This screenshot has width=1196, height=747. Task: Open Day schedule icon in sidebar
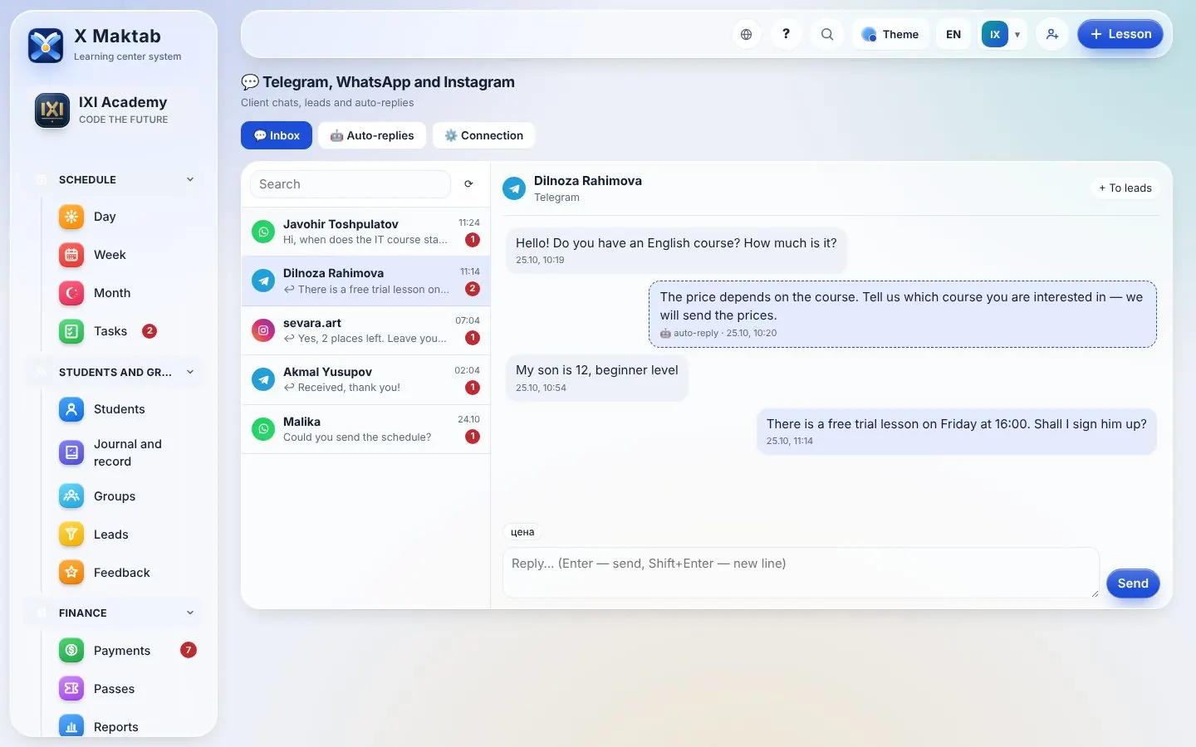point(71,217)
